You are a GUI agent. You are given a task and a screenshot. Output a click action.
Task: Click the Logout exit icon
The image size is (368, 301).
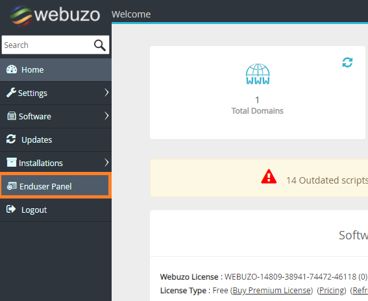pos(11,209)
